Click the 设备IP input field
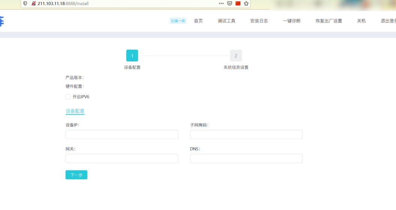The image size is (396, 210). pyautogui.click(x=121, y=134)
